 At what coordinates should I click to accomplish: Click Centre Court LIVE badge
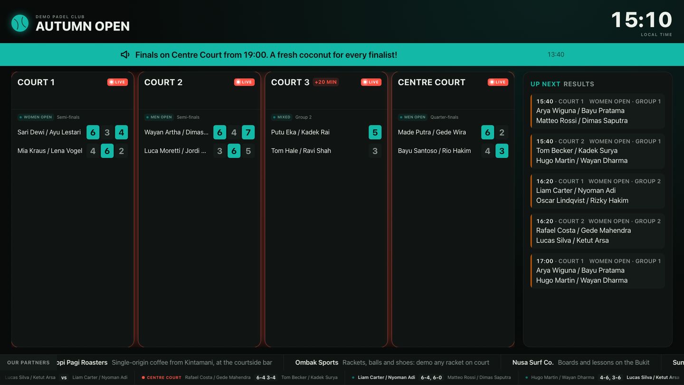498,82
